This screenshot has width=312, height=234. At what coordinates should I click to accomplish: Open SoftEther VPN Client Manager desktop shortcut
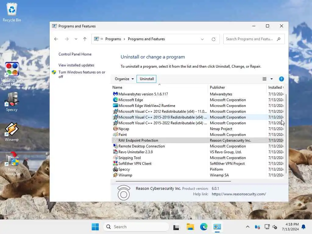point(12,74)
